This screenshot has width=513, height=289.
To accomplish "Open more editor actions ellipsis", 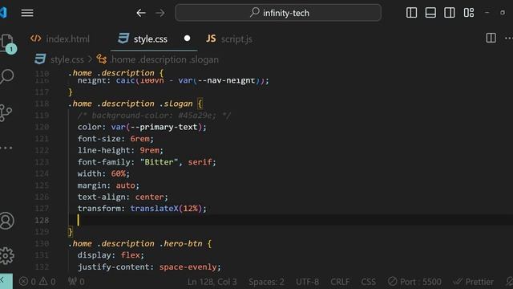I will tap(508, 38).
